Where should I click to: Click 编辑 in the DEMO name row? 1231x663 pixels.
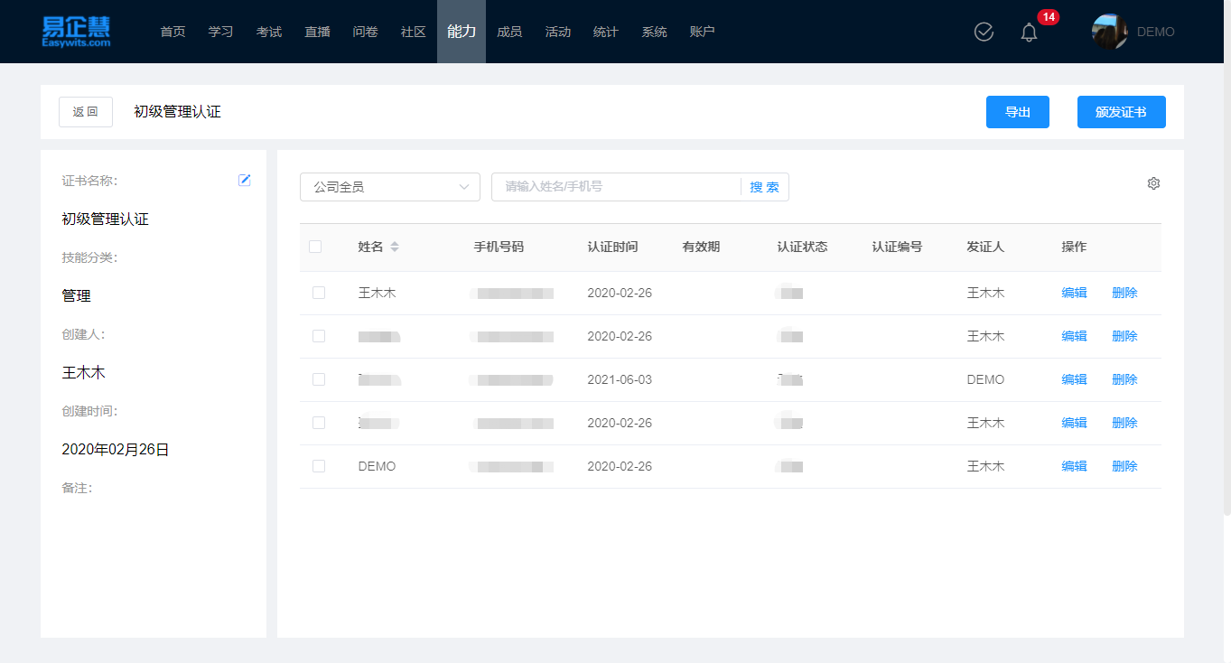tap(1074, 466)
